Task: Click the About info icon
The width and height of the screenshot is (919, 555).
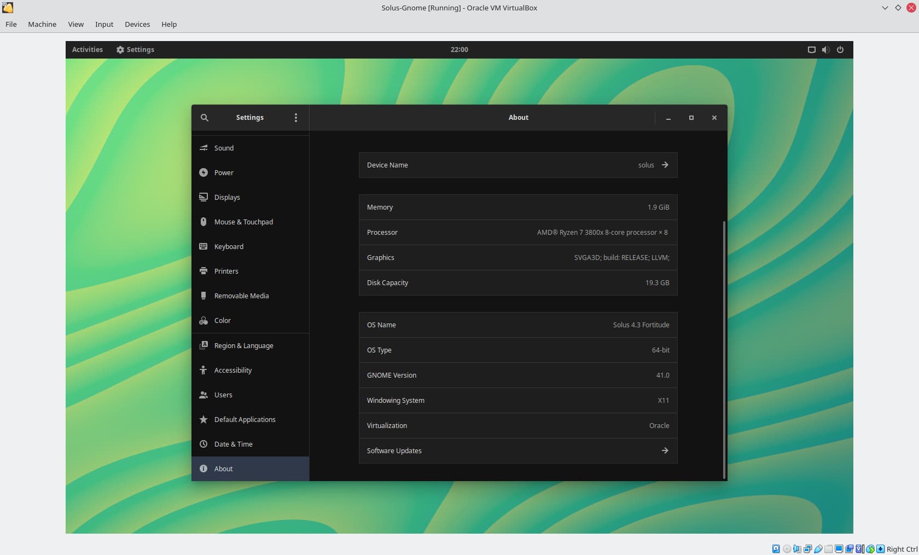Action: (x=203, y=469)
